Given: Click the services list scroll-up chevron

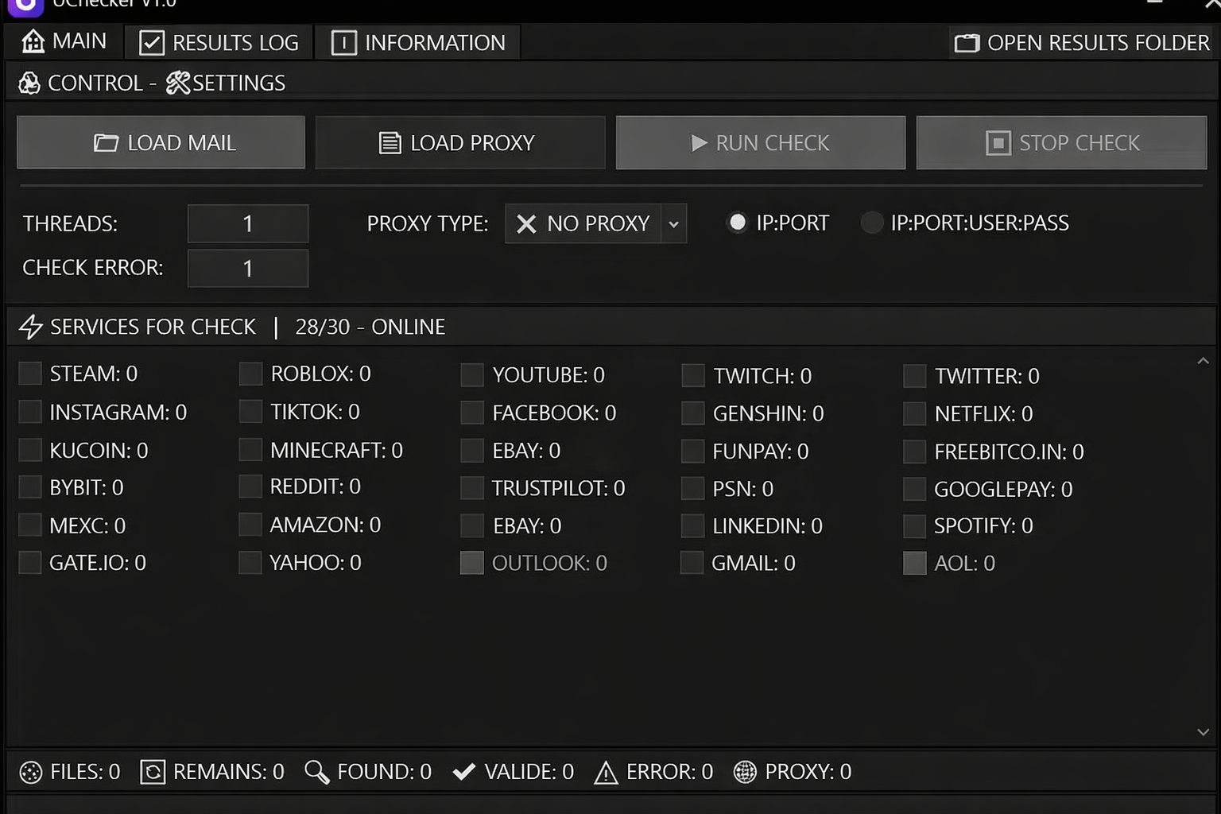Looking at the screenshot, I should [1203, 361].
